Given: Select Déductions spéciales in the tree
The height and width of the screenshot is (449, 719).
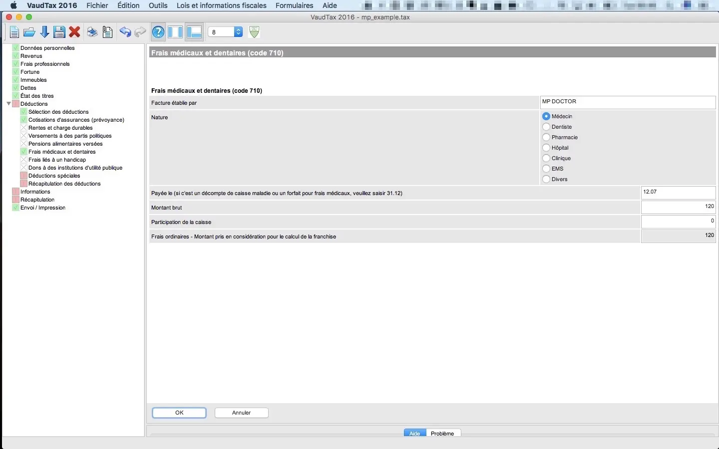Looking at the screenshot, I should point(54,176).
